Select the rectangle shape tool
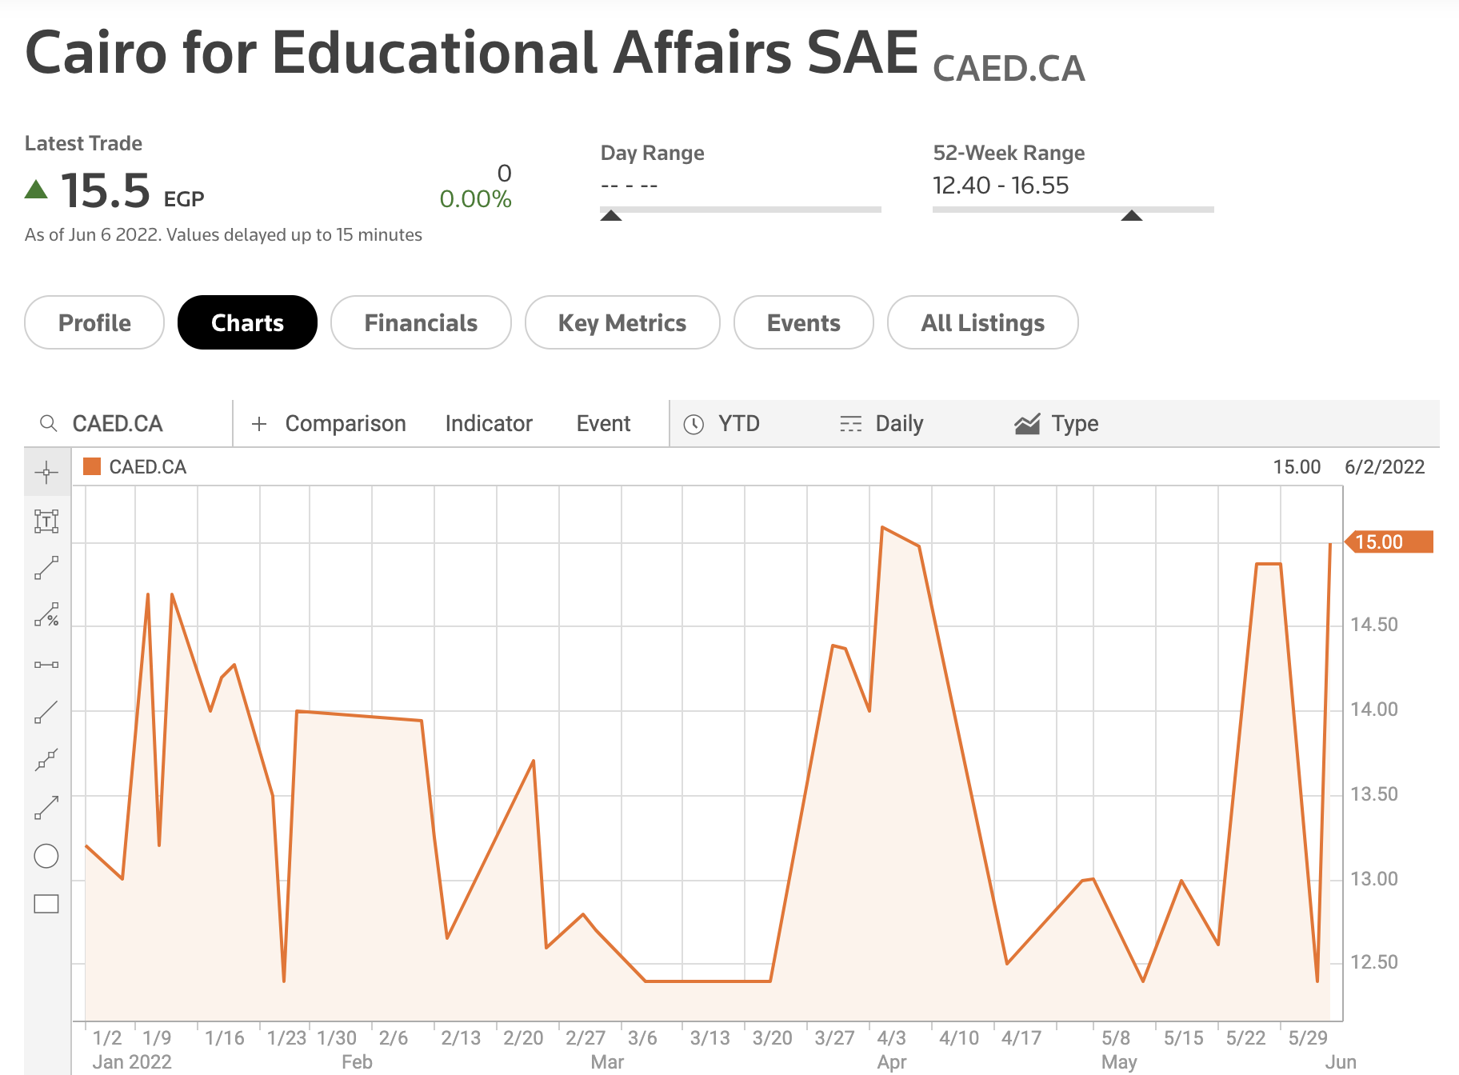 46,904
